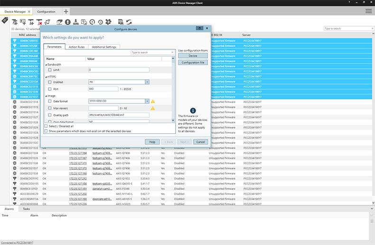Screen dimensions: 375x245
Task: Click the first Add devices toolbar icon
Action: 15,22
